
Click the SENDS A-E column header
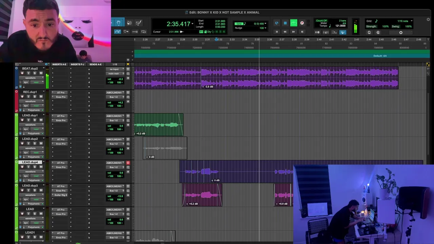pyautogui.click(x=96, y=64)
